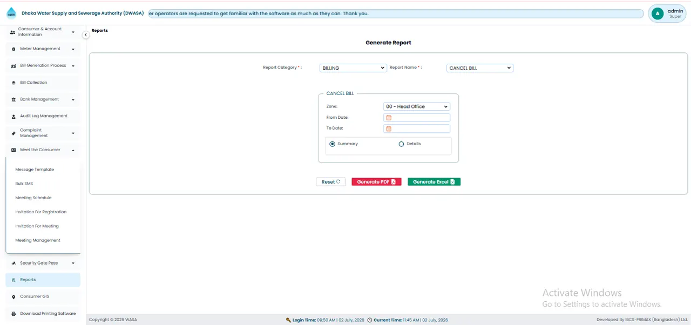Click the Consumer & Account Information people icon

[x=13, y=32]
